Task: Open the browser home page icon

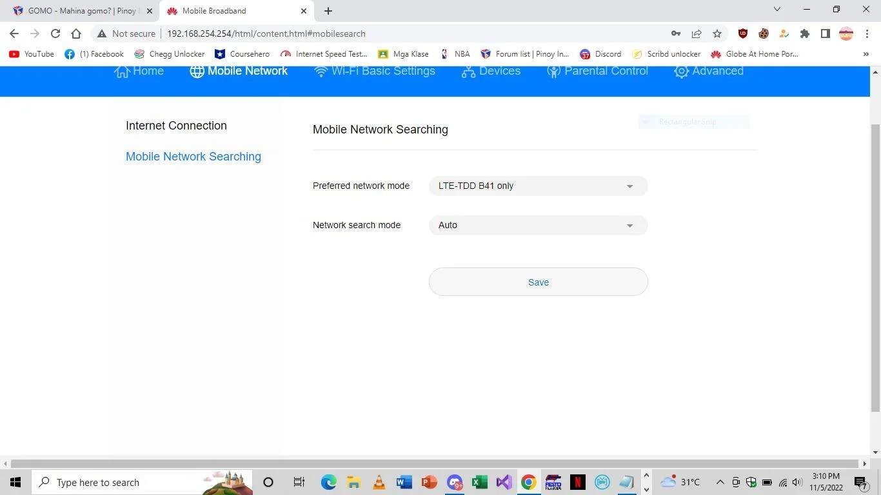Action: click(76, 34)
